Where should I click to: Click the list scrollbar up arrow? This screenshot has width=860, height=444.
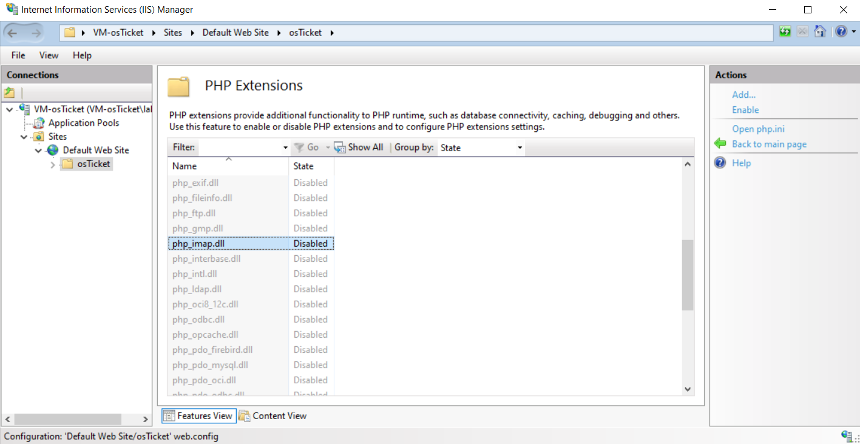[688, 164]
